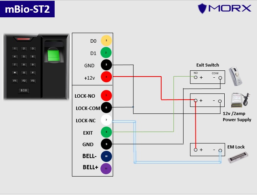Select the EM Lock negative terminal point
257x195 pixels.
point(220,150)
